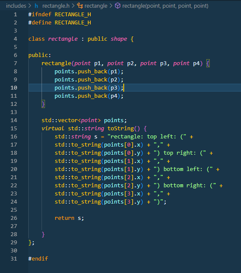241x273 pixels.
Task: Expand chevron after 'includes' breadcrumb
Action: point(30,6)
